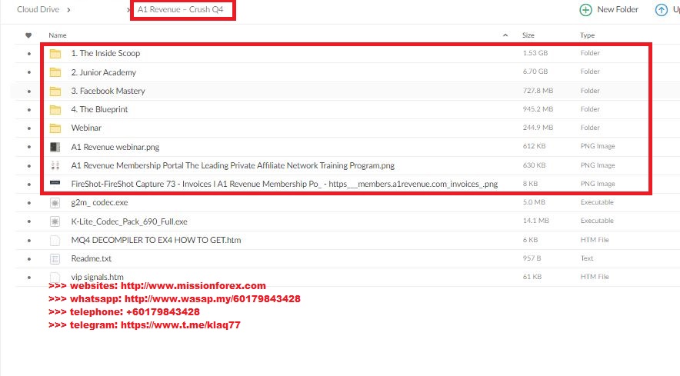
Task: Select the 3. Facebook Mastery folder icon
Action: pyautogui.click(x=55, y=91)
